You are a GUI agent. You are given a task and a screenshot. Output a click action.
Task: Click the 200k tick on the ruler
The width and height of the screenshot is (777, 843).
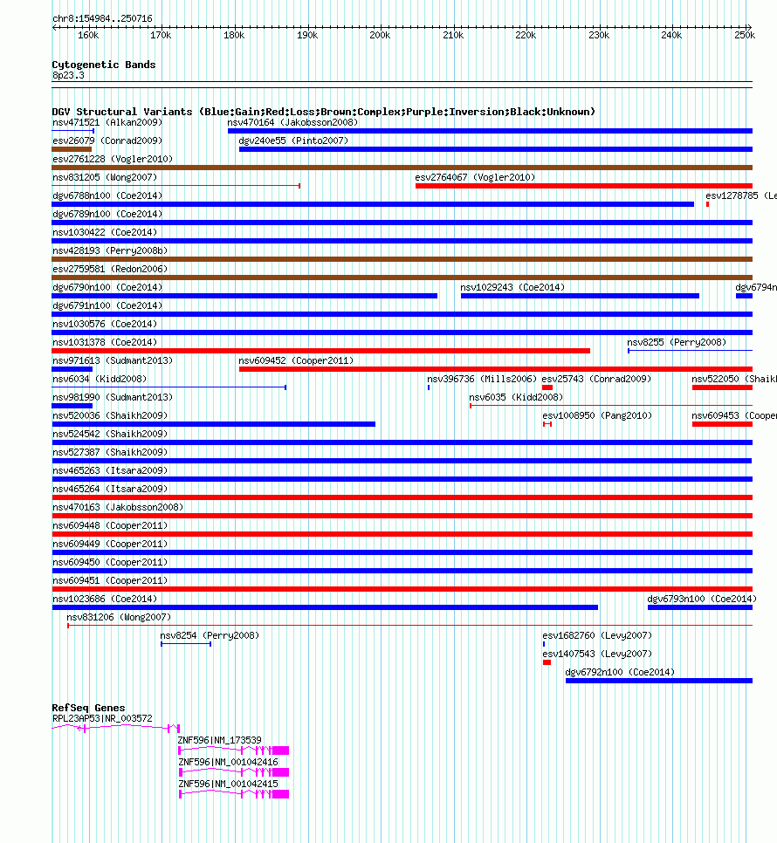[380, 35]
